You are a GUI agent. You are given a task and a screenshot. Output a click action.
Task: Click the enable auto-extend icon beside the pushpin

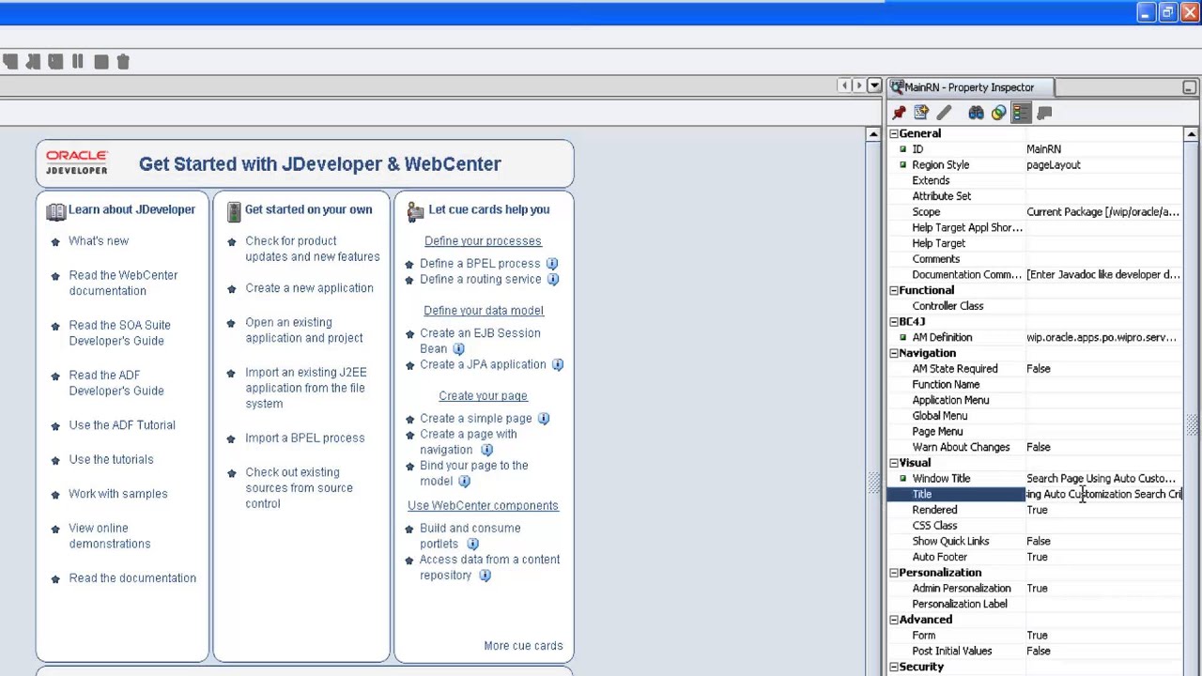click(x=921, y=113)
